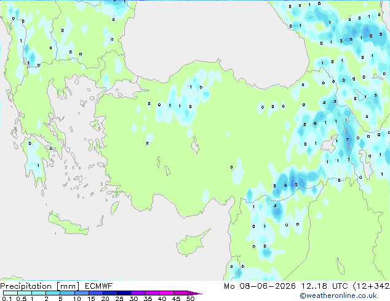
Task: Click the '0.1' legend scale value
Action: point(7,299)
